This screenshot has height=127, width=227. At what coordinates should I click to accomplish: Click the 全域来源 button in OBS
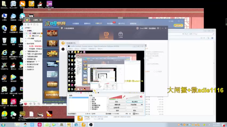pos(117,108)
